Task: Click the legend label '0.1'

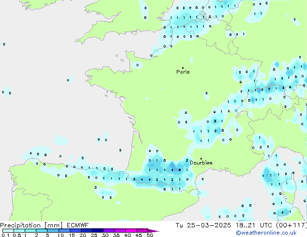Action: coord(5,235)
